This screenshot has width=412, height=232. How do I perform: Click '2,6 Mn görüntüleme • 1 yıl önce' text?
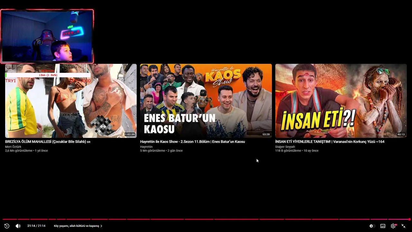pyautogui.click(x=26, y=150)
